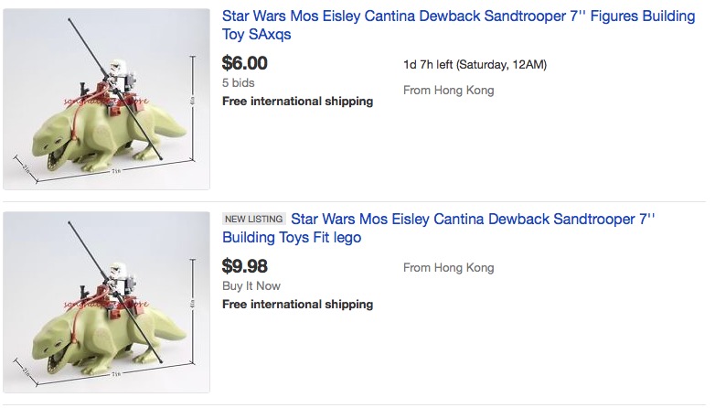Click the "Buy It Now" label
715x408 pixels.
(x=251, y=285)
